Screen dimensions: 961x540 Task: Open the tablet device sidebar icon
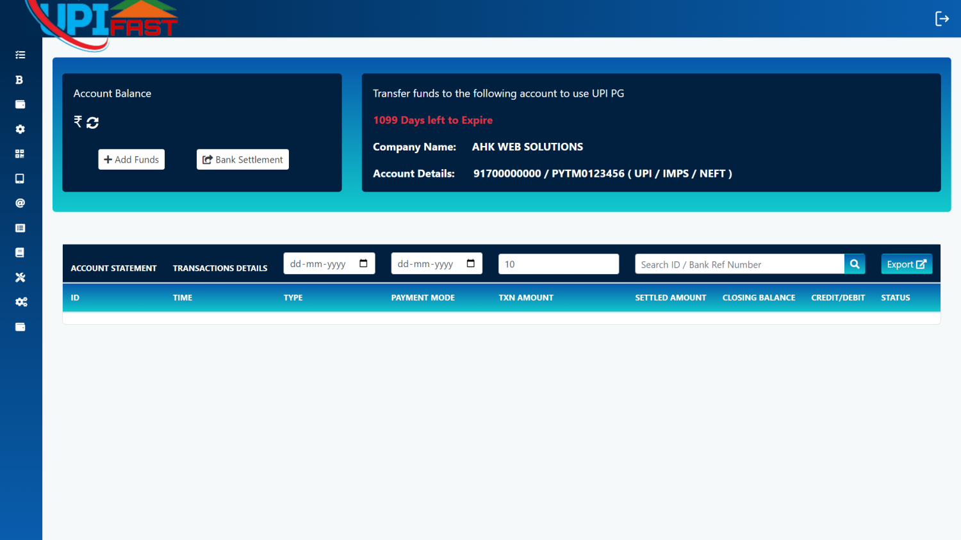[x=20, y=179]
